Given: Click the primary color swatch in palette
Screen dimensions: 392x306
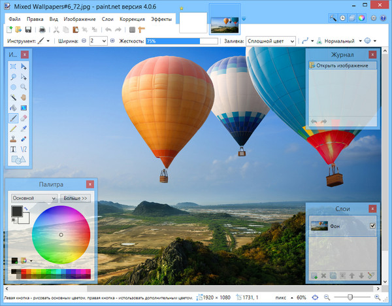Looking at the screenshot, I should click(x=16, y=211).
